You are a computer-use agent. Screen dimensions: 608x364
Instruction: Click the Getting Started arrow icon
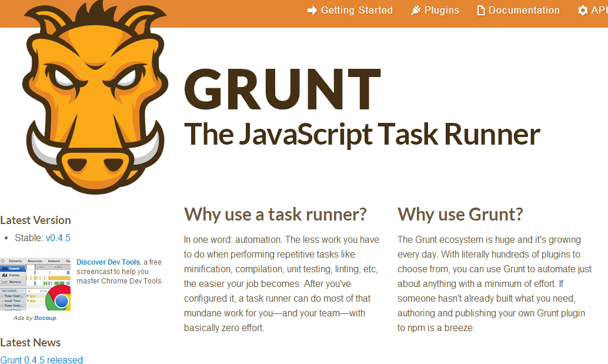click(x=312, y=11)
